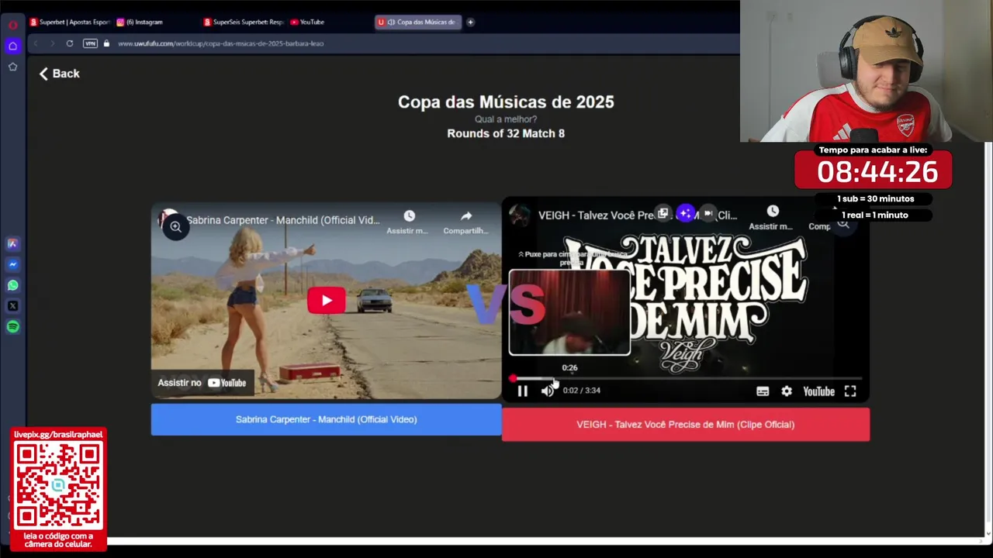This screenshot has height=558, width=993.
Task: Click the purple sparkle AI icon
Action: pyautogui.click(x=685, y=213)
